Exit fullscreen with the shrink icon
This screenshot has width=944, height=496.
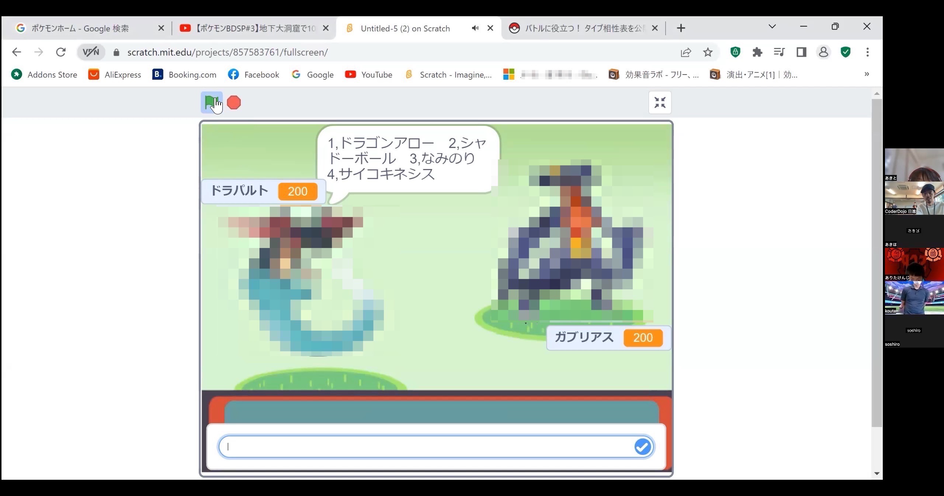point(660,102)
